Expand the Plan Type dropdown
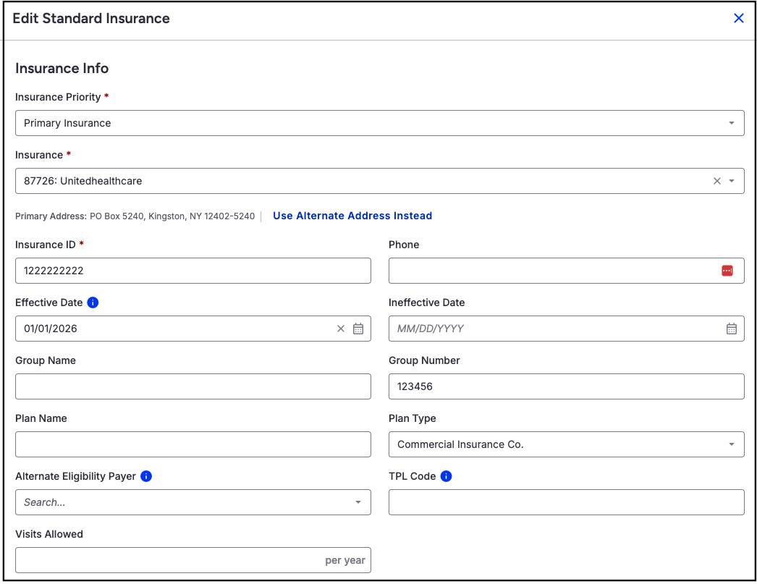Image resolution: width=757 pixels, height=584 pixels. pyautogui.click(x=732, y=444)
